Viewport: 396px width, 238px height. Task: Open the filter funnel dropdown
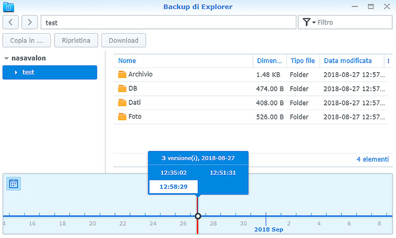(307, 22)
